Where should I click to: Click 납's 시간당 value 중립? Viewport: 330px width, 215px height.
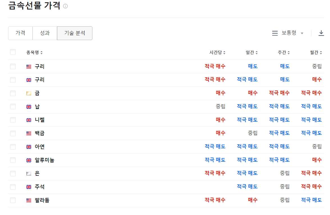(x=220, y=107)
